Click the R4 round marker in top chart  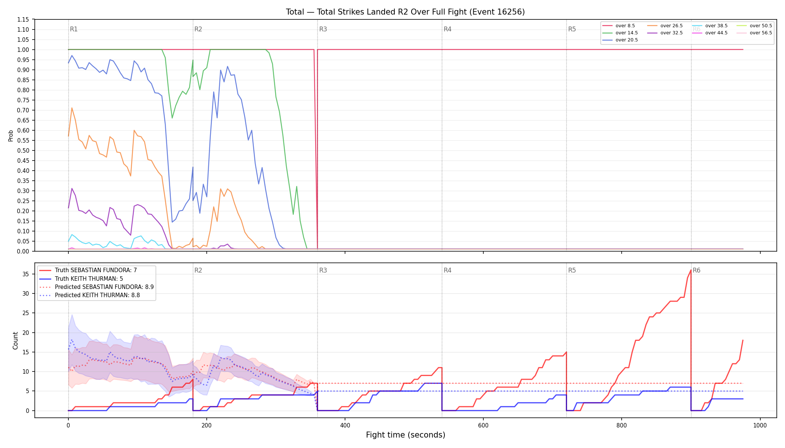tap(447, 29)
